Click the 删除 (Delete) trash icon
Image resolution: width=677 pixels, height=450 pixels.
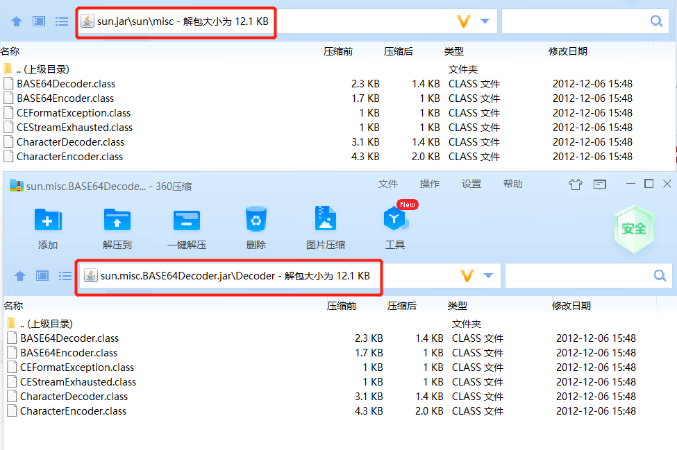pyautogui.click(x=256, y=219)
